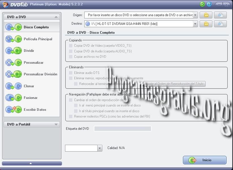Click Ajuste al Orden de Reproducción del Título

174,84
